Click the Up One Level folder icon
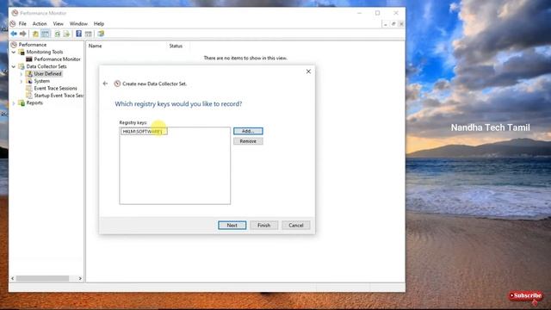Image resolution: width=551 pixels, height=310 pixels. click(x=35, y=34)
